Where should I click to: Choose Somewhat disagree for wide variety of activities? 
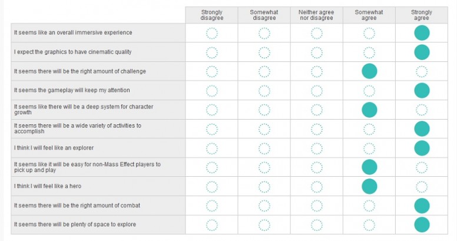pyautogui.click(x=264, y=129)
